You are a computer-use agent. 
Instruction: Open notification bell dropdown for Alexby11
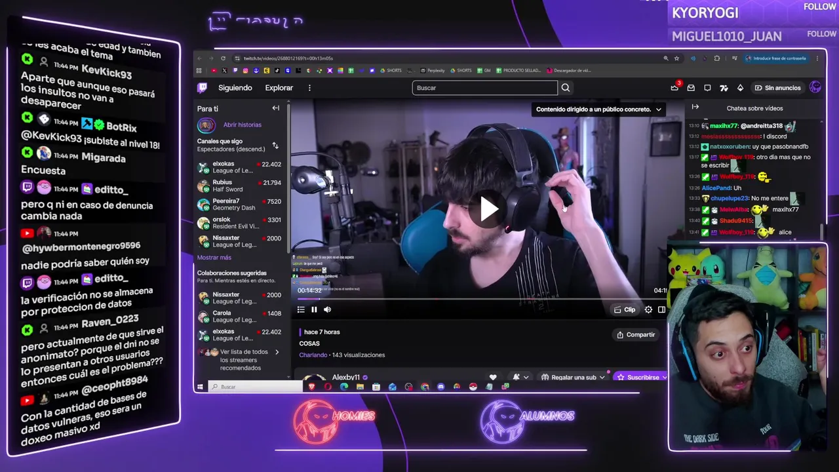520,377
